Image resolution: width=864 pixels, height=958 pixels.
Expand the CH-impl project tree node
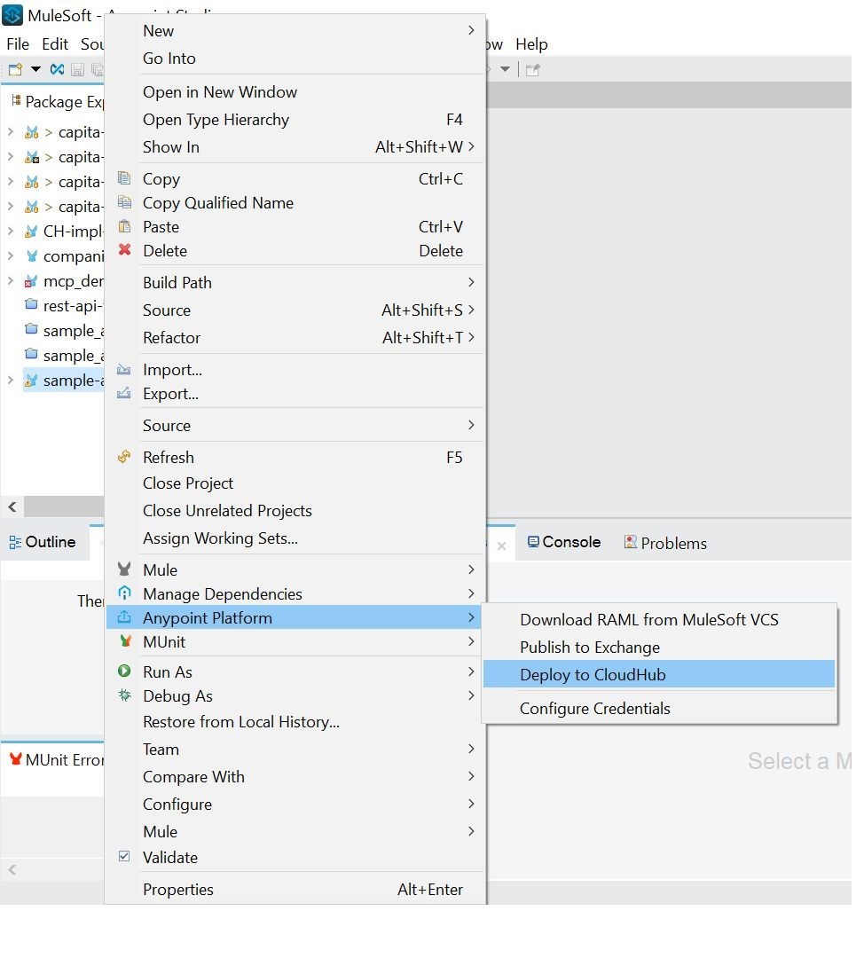11,231
